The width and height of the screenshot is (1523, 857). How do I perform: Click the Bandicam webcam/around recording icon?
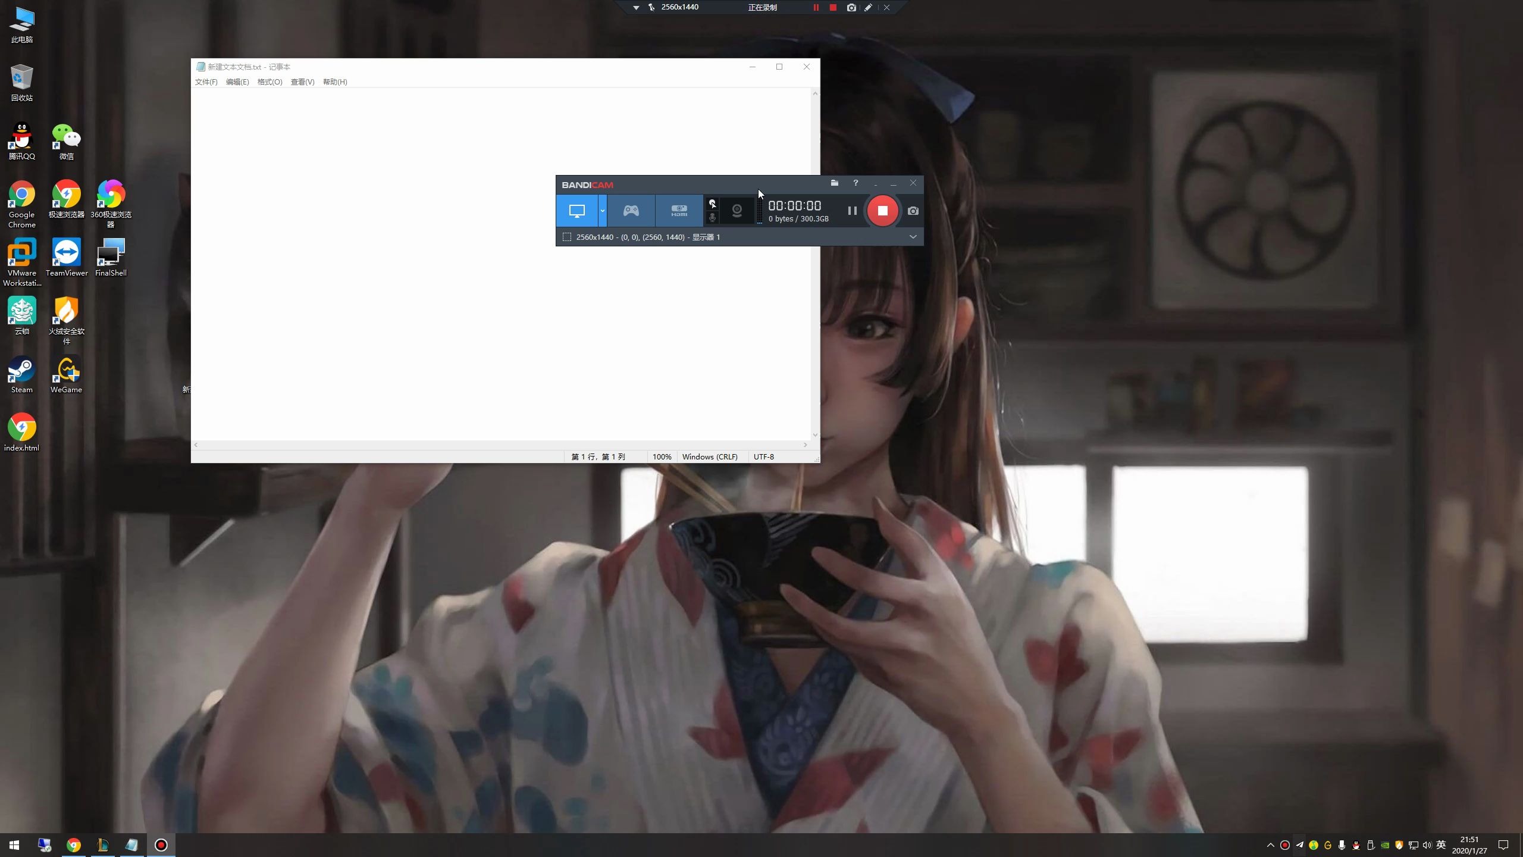[737, 210]
